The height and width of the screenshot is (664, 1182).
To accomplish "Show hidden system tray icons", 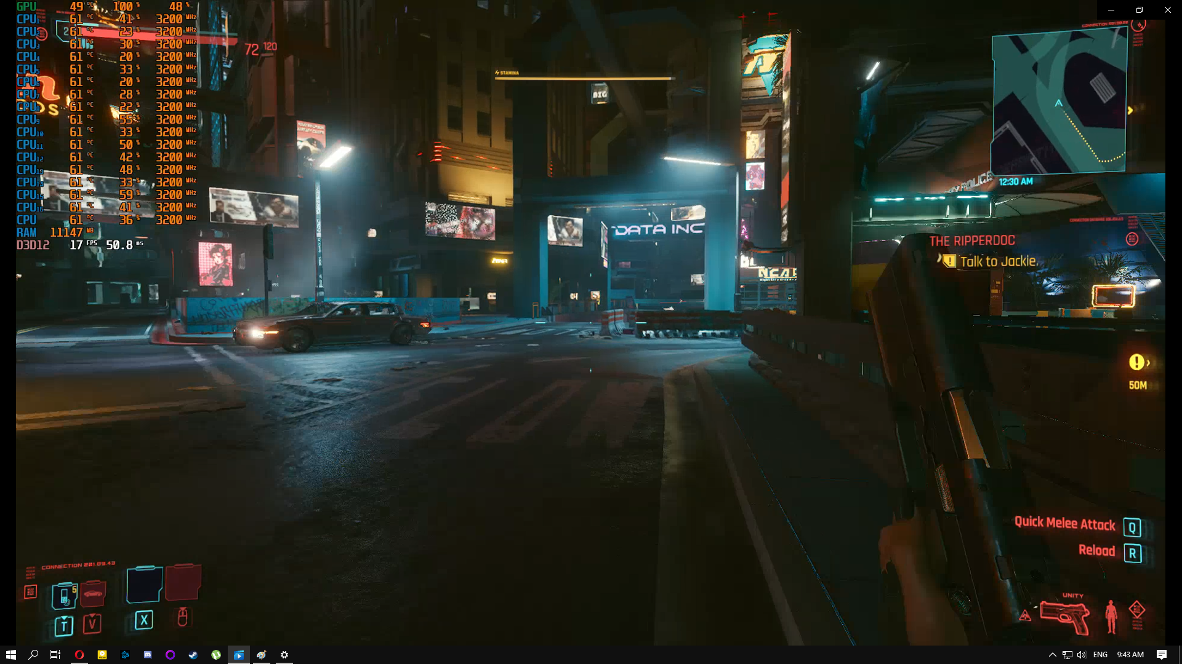I will (1052, 655).
